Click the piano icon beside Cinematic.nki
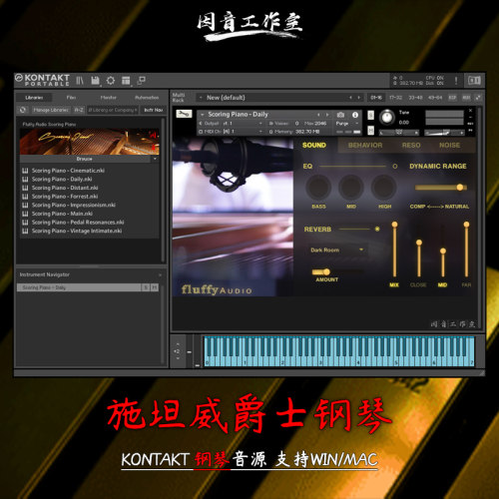This screenshot has height=499, width=499. [25, 171]
